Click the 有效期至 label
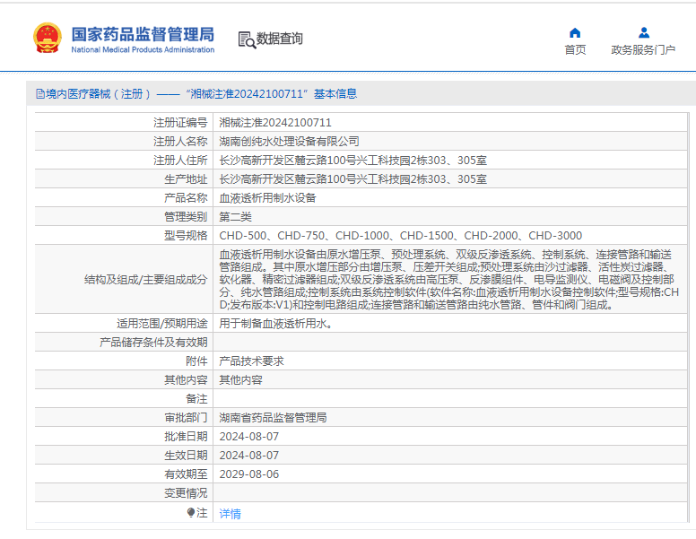This screenshot has height=539, width=696. point(186,474)
